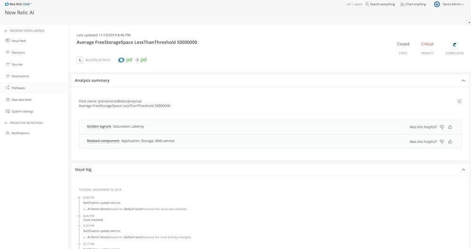Collapse the Issue log panel
Screen dimensions: 471x249
[x=463, y=170]
